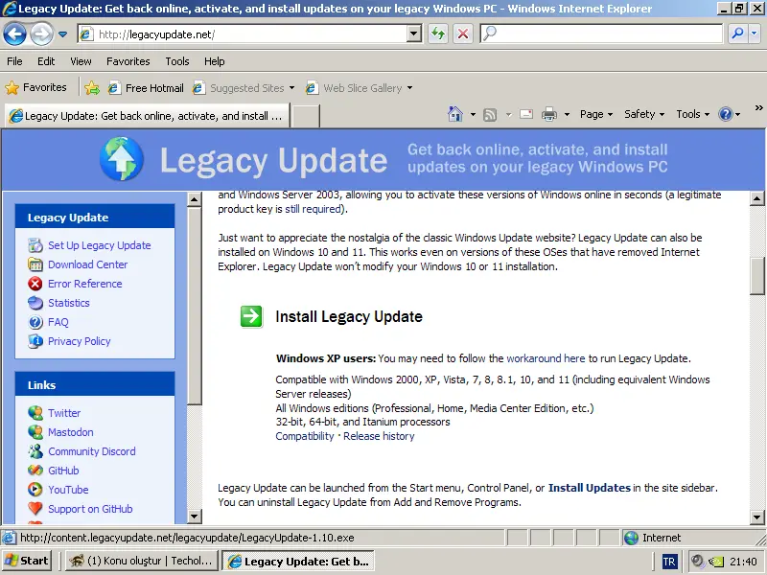
Task: Open the Print options dropdown arrow
Action: click(567, 114)
